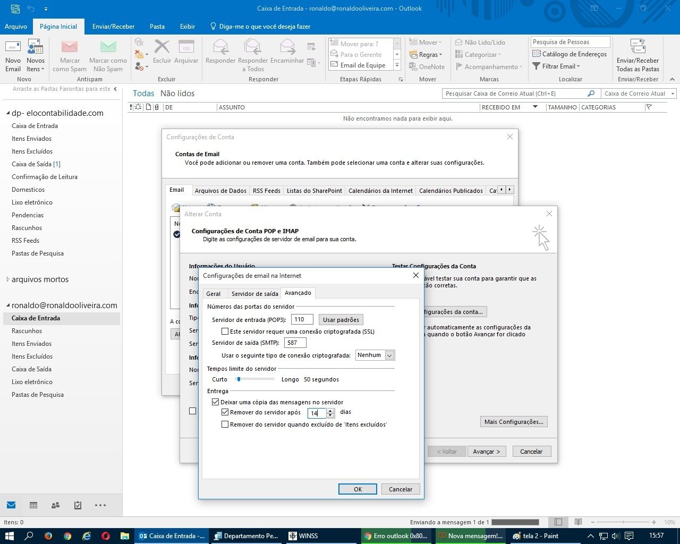
Task: Click the Responder icon
Action: point(220,52)
